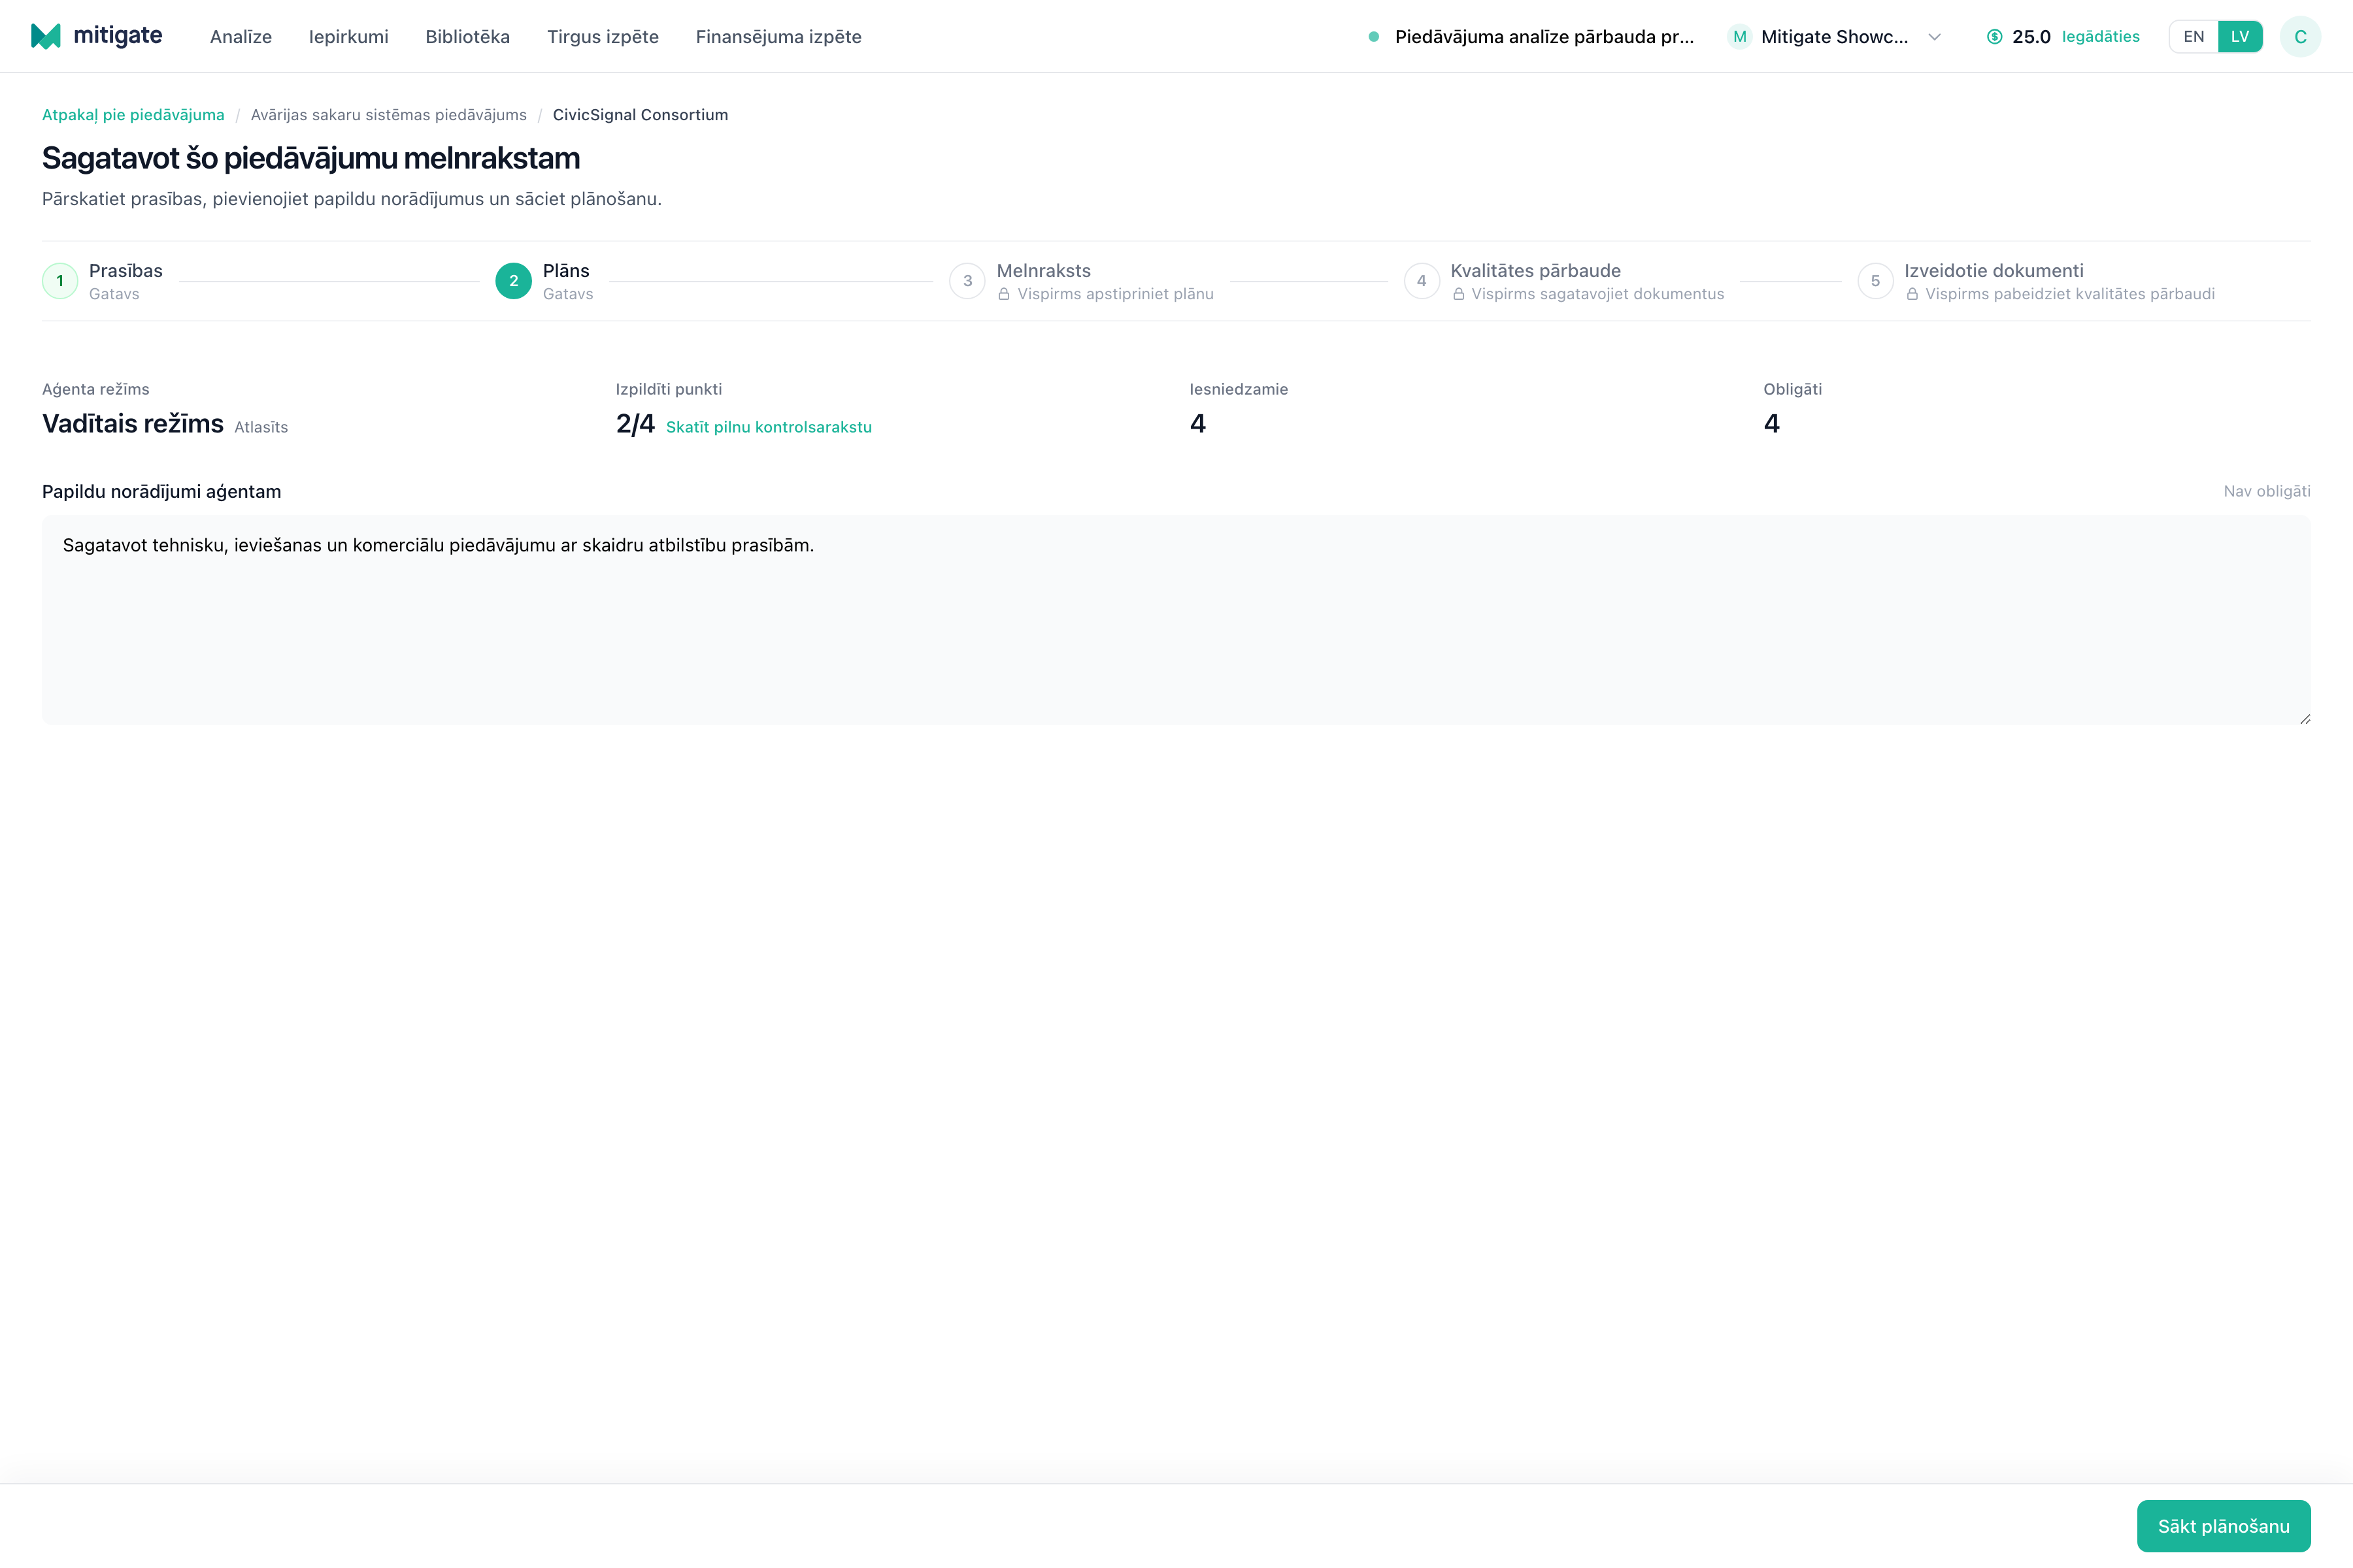Click the M workspace avatar icon
This screenshot has width=2353, height=1568.
point(1740,37)
